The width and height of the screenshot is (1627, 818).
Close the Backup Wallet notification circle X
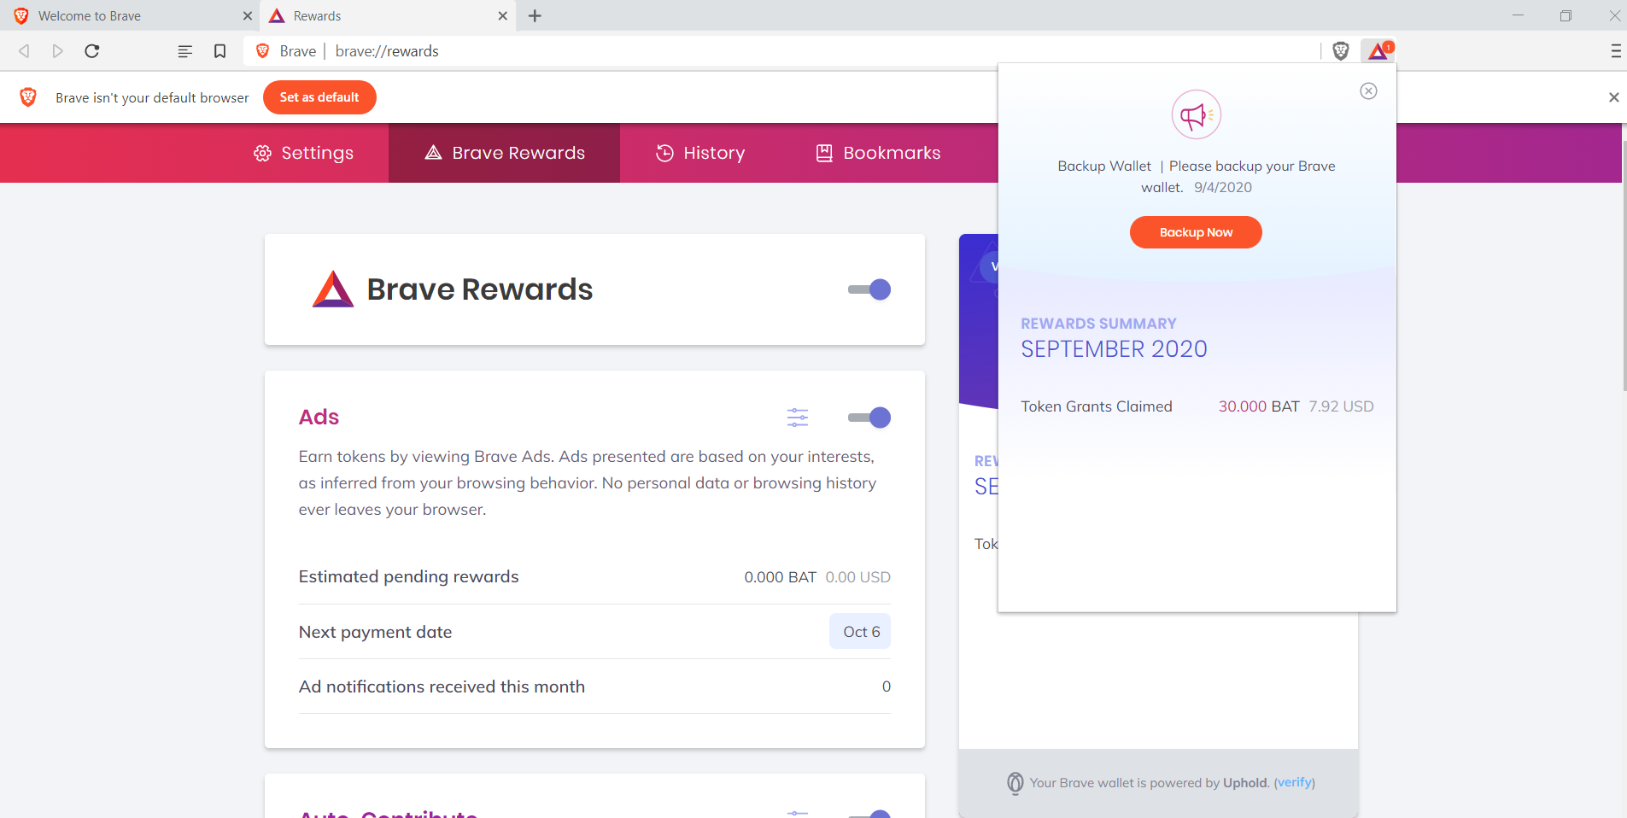tap(1368, 91)
